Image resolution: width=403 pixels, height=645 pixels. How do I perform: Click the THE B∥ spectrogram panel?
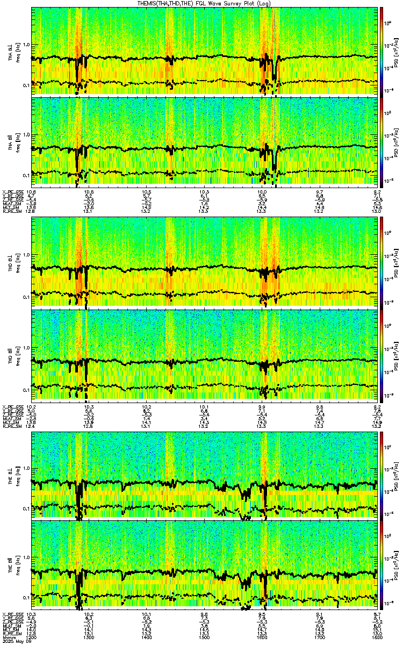[204, 565]
